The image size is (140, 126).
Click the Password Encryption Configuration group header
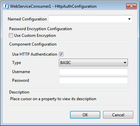coord(40,29)
